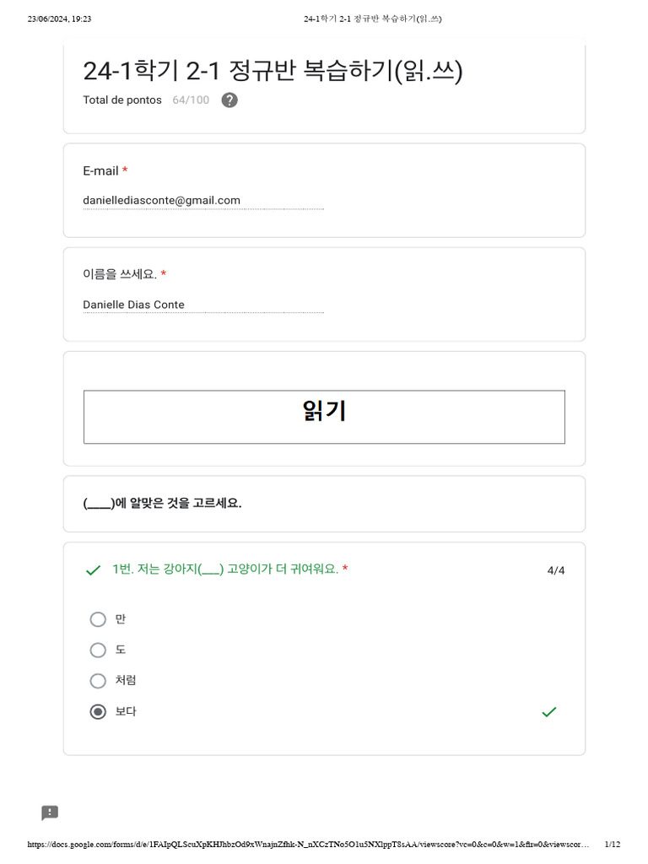Click the E-mail input field
Viewport: 648px width, 864px height.
(x=202, y=201)
